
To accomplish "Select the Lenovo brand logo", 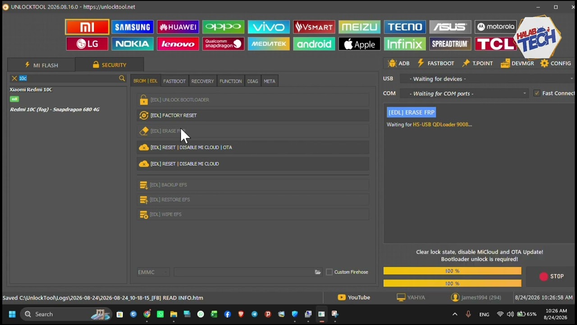I will [x=178, y=44].
